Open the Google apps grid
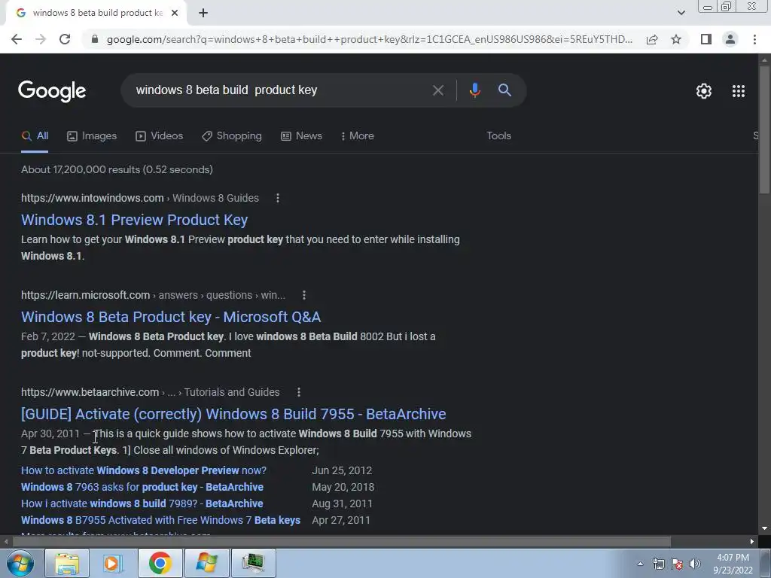 [739, 91]
